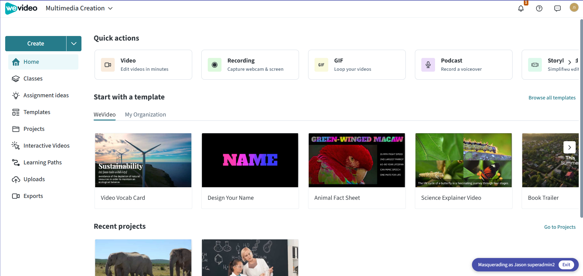
Task: Open the elephants recent project thumbnail
Action: click(143, 258)
